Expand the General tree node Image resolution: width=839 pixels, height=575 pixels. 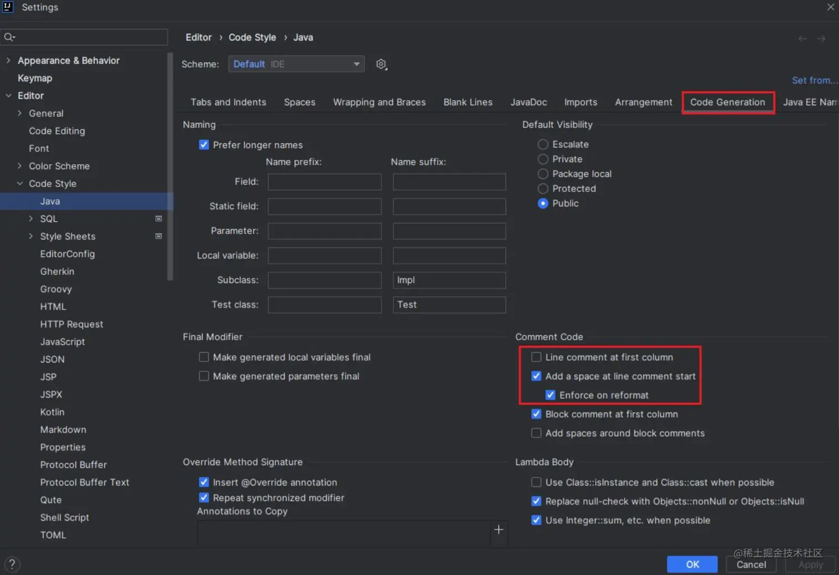click(19, 113)
